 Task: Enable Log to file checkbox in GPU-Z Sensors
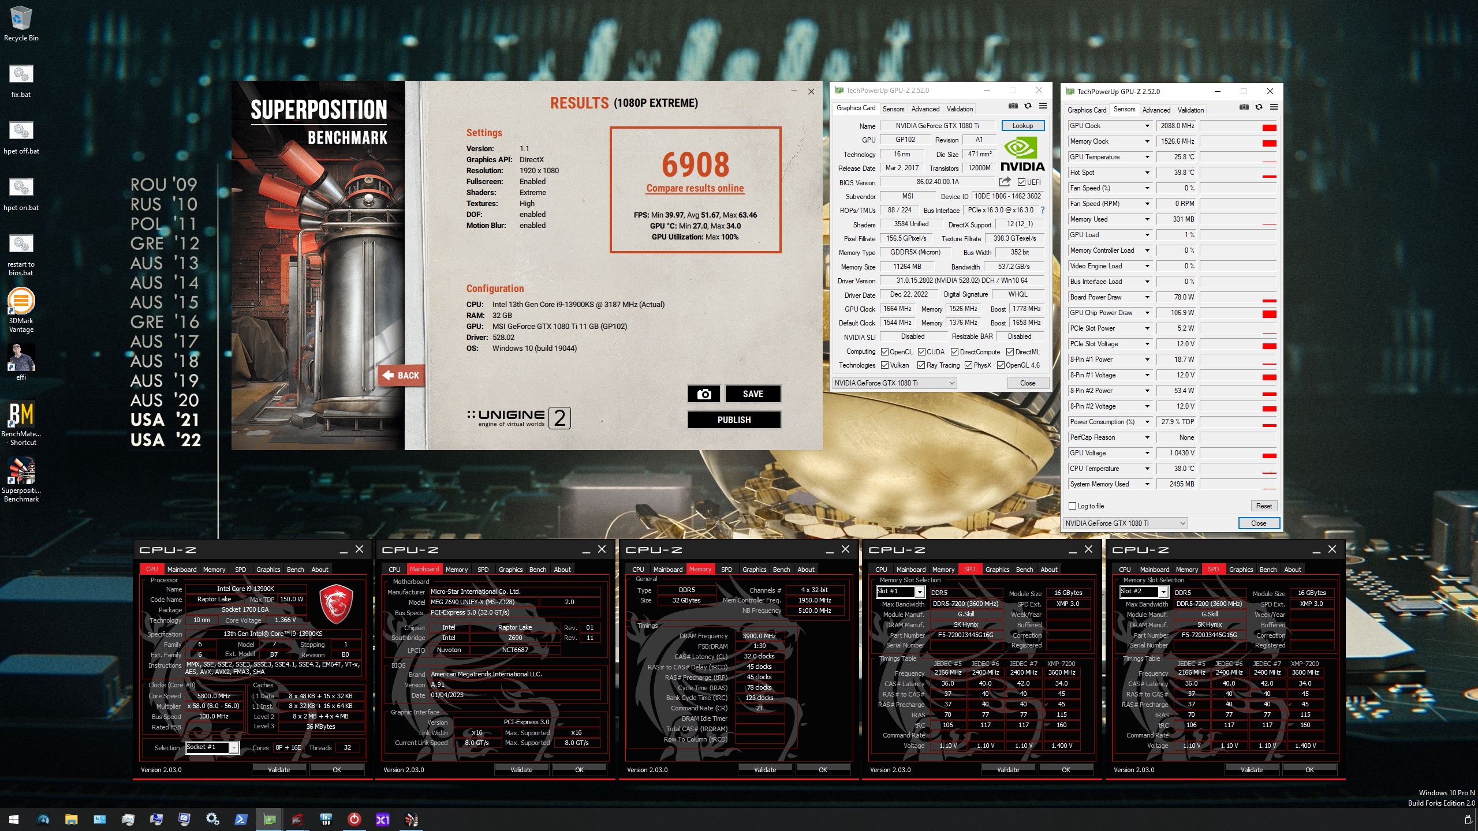[x=1072, y=506]
